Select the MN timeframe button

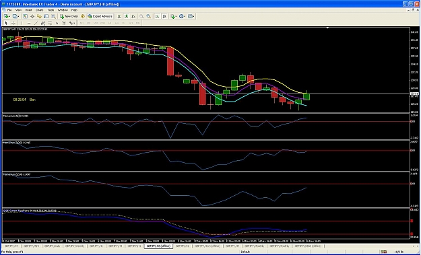click(x=137, y=24)
